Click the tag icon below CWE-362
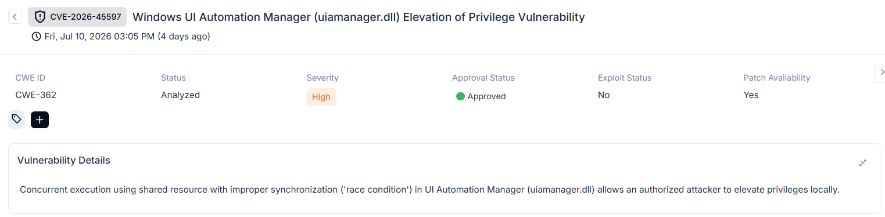Viewport: 885px width, 217px height. coord(17,120)
